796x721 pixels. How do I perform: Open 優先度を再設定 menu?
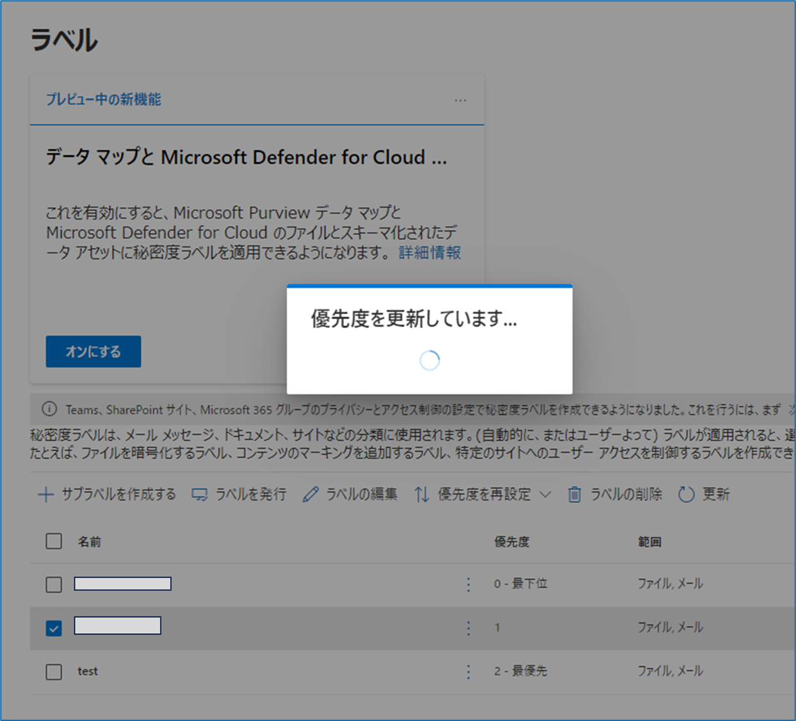click(x=484, y=494)
